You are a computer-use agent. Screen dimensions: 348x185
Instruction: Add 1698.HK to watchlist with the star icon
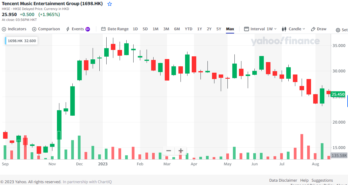tap(110, 4)
